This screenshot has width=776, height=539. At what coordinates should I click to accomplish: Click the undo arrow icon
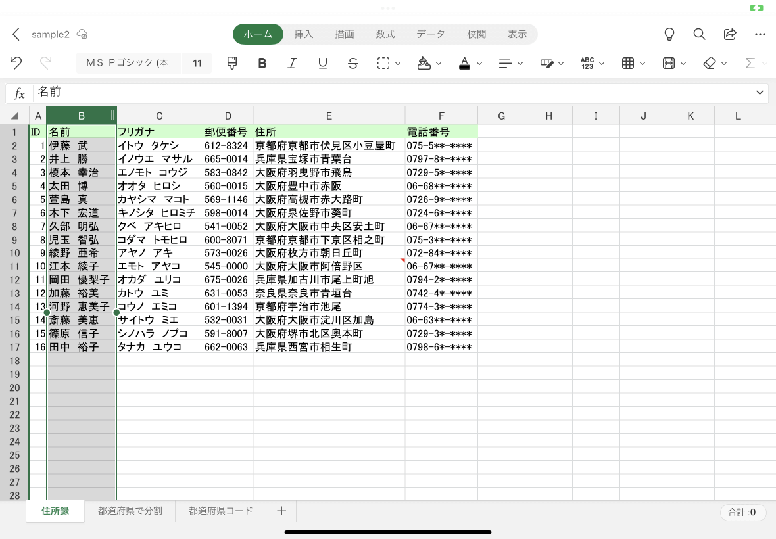coord(16,63)
